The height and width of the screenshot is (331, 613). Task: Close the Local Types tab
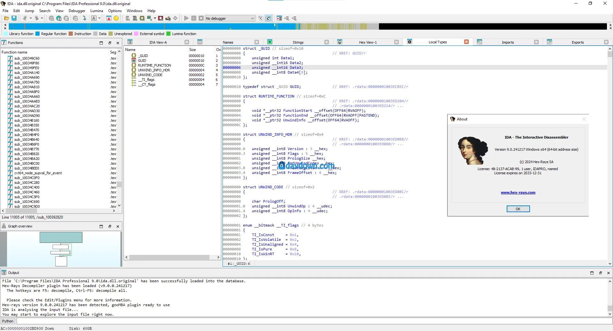(466, 42)
